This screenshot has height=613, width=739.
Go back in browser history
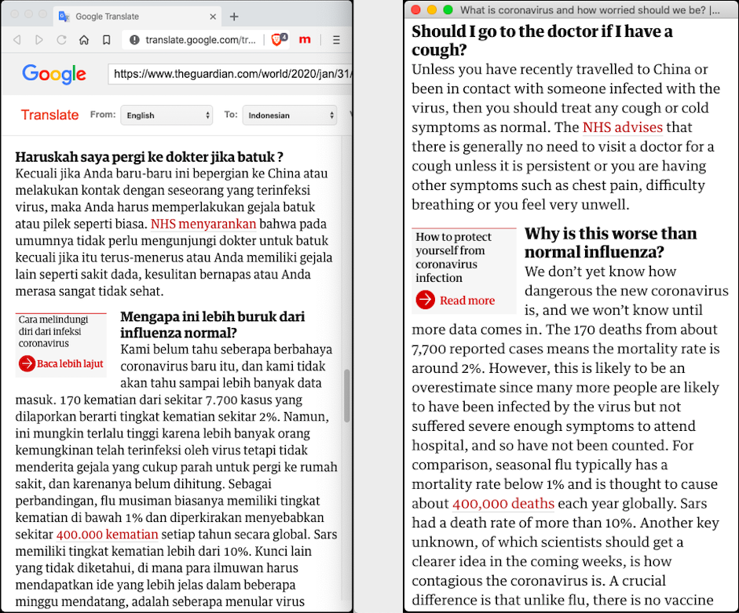[17, 40]
